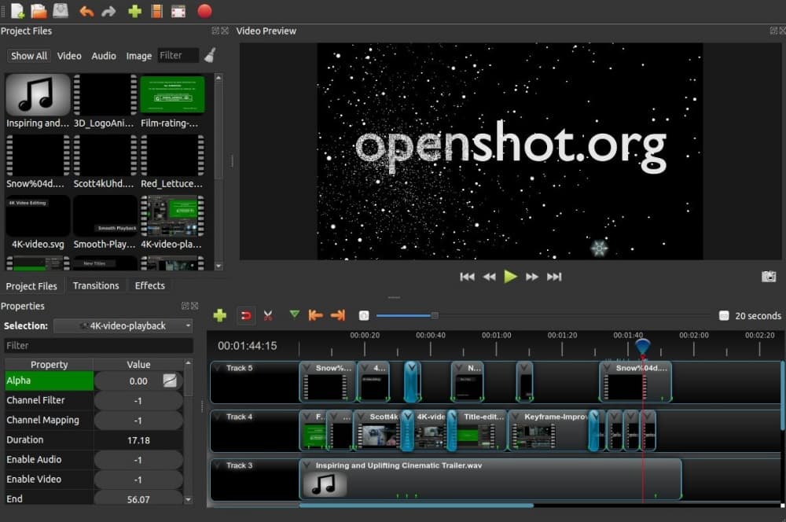Image resolution: width=786 pixels, height=522 pixels.
Task: Rewind the video preview
Action: 489,277
